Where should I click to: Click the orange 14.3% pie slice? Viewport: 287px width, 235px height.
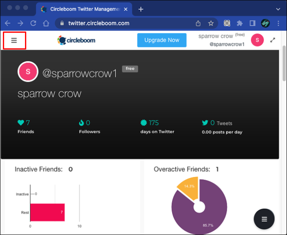point(189,188)
